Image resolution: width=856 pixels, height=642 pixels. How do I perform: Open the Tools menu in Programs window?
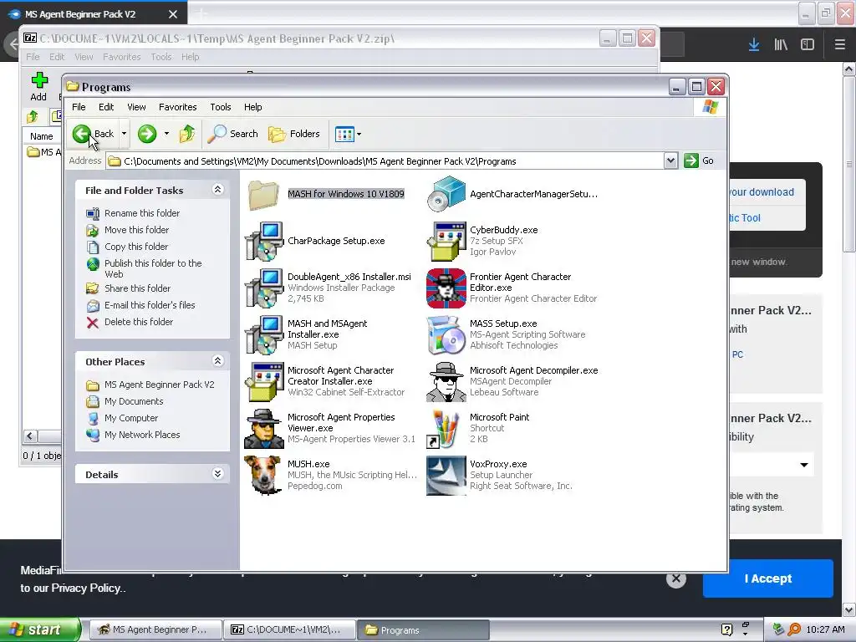point(221,108)
